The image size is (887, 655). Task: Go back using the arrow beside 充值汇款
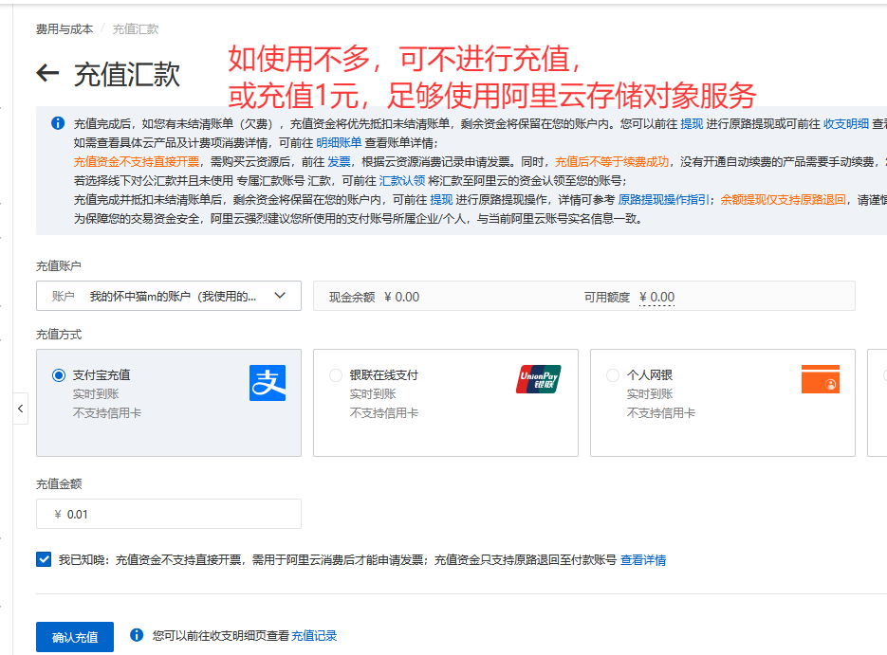point(47,73)
